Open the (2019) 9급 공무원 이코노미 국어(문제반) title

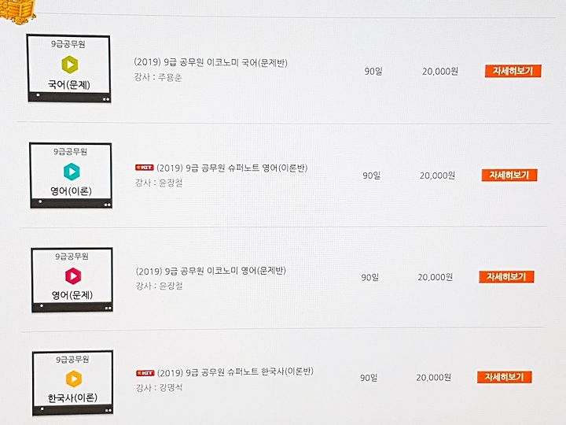click(x=211, y=62)
